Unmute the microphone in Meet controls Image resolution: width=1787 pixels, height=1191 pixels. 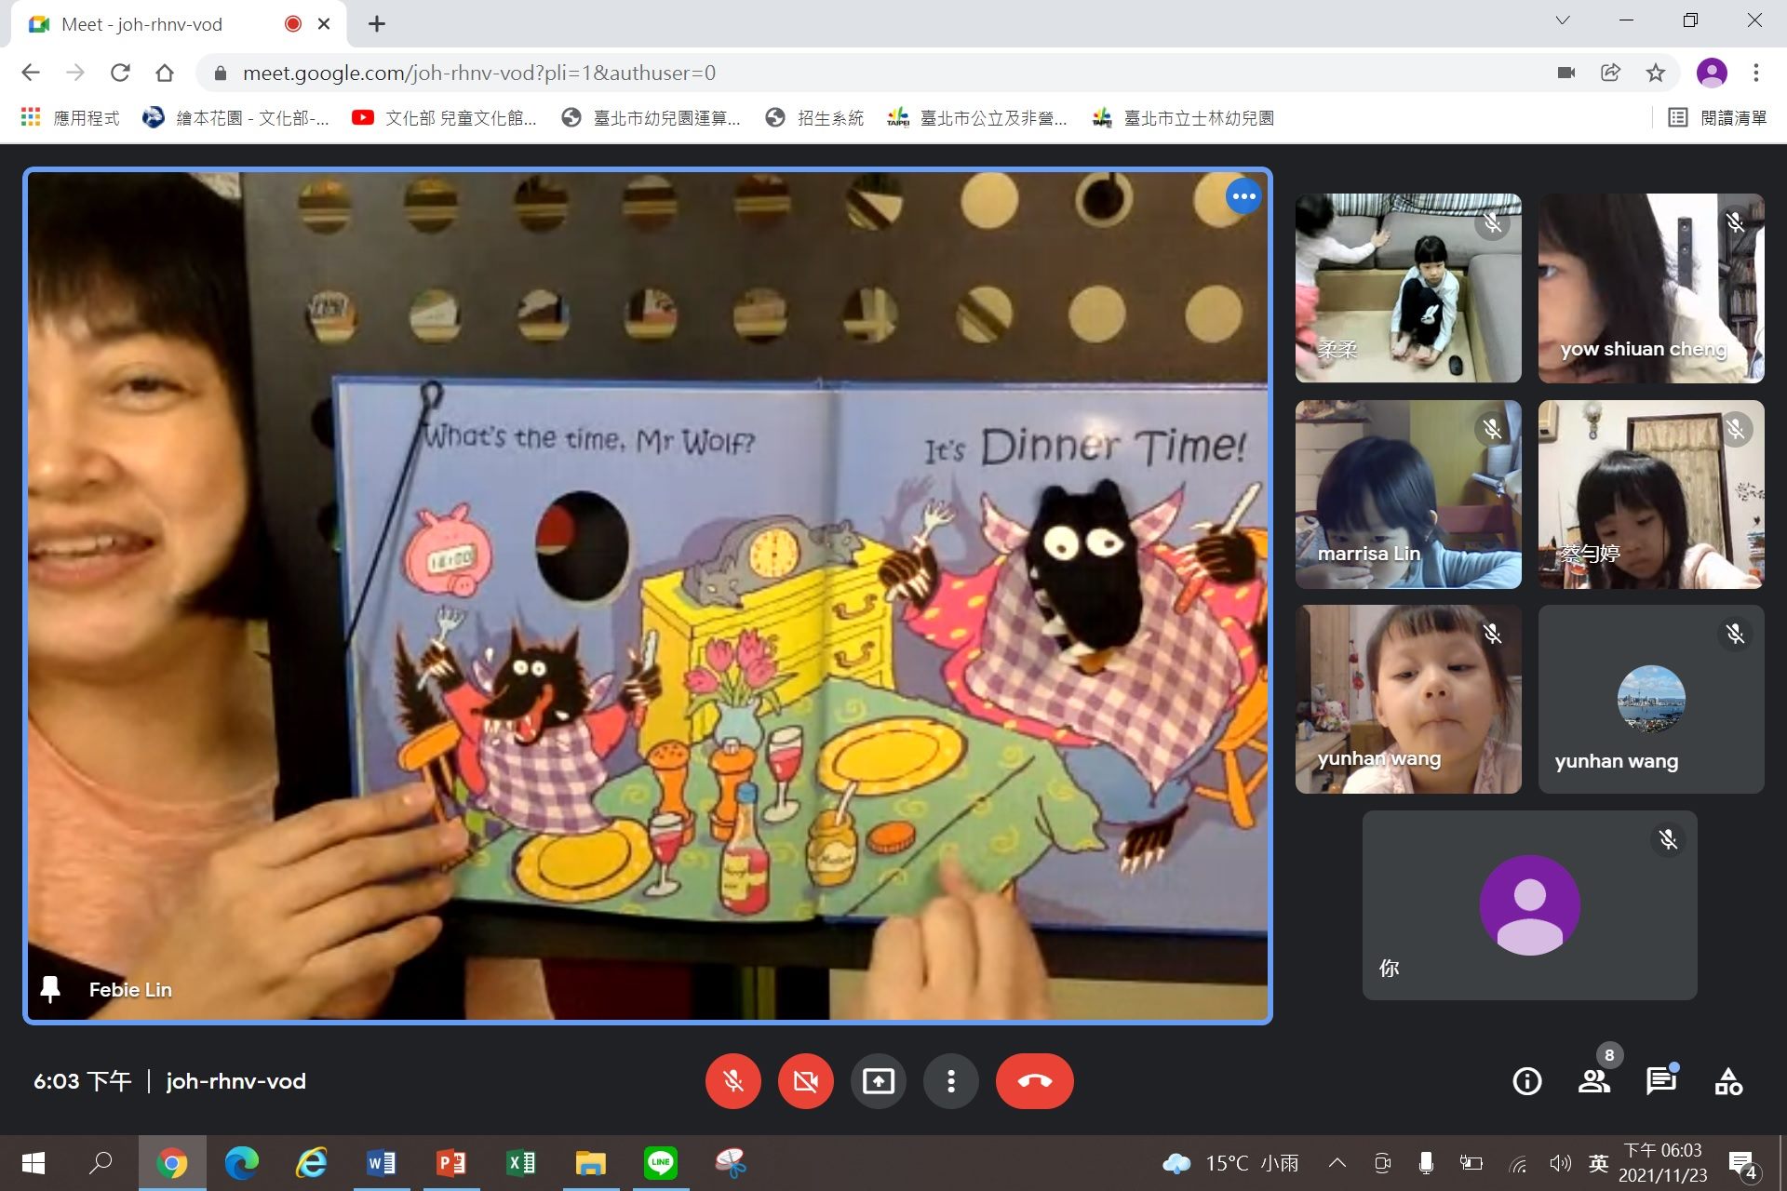point(732,1081)
